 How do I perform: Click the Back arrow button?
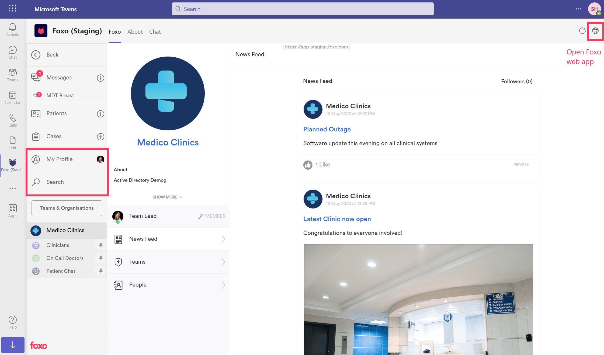[36, 55]
